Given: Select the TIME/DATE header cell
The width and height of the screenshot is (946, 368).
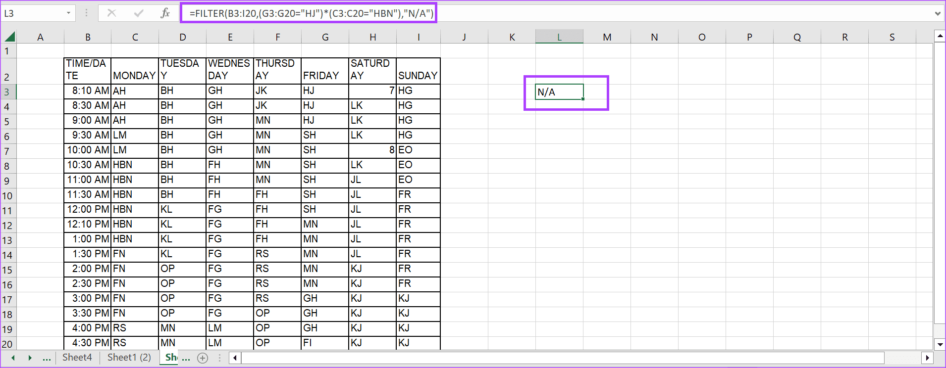Looking at the screenshot, I should pyautogui.click(x=88, y=71).
